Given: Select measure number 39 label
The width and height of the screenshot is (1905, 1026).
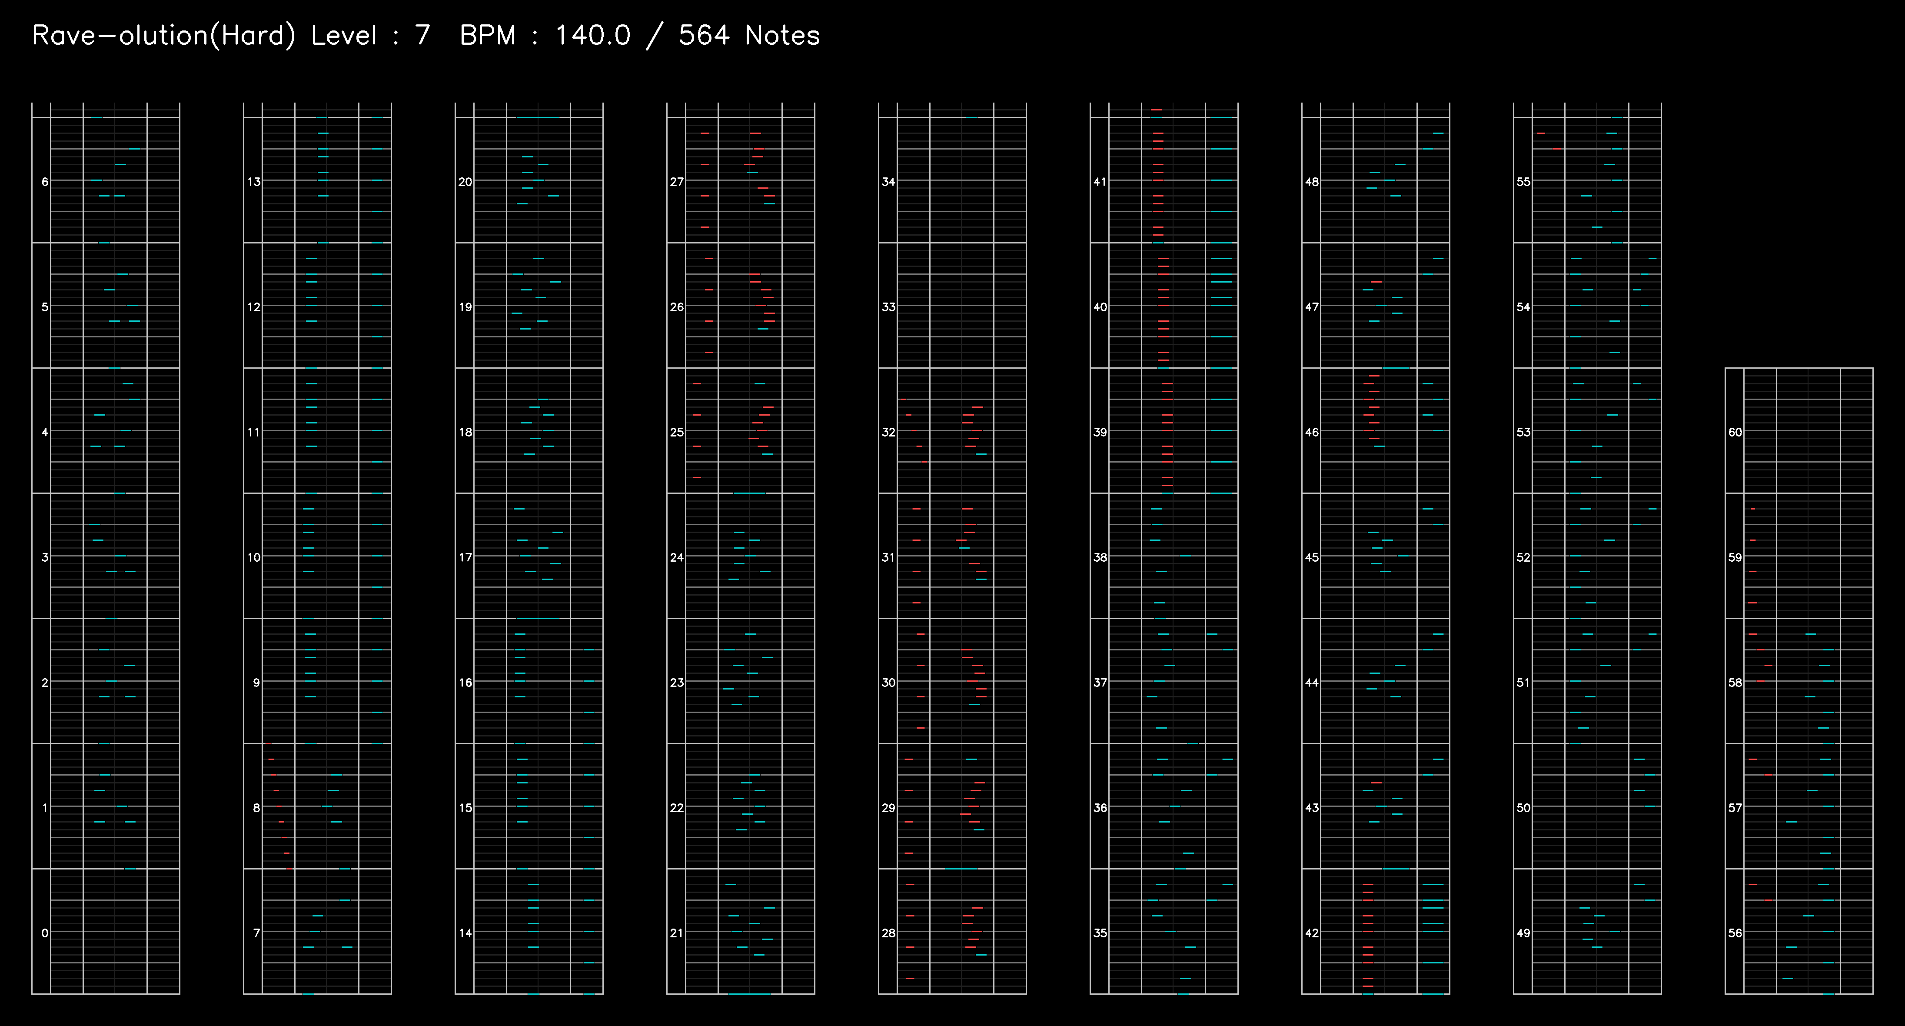Looking at the screenshot, I should click(x=1100, y=432).
